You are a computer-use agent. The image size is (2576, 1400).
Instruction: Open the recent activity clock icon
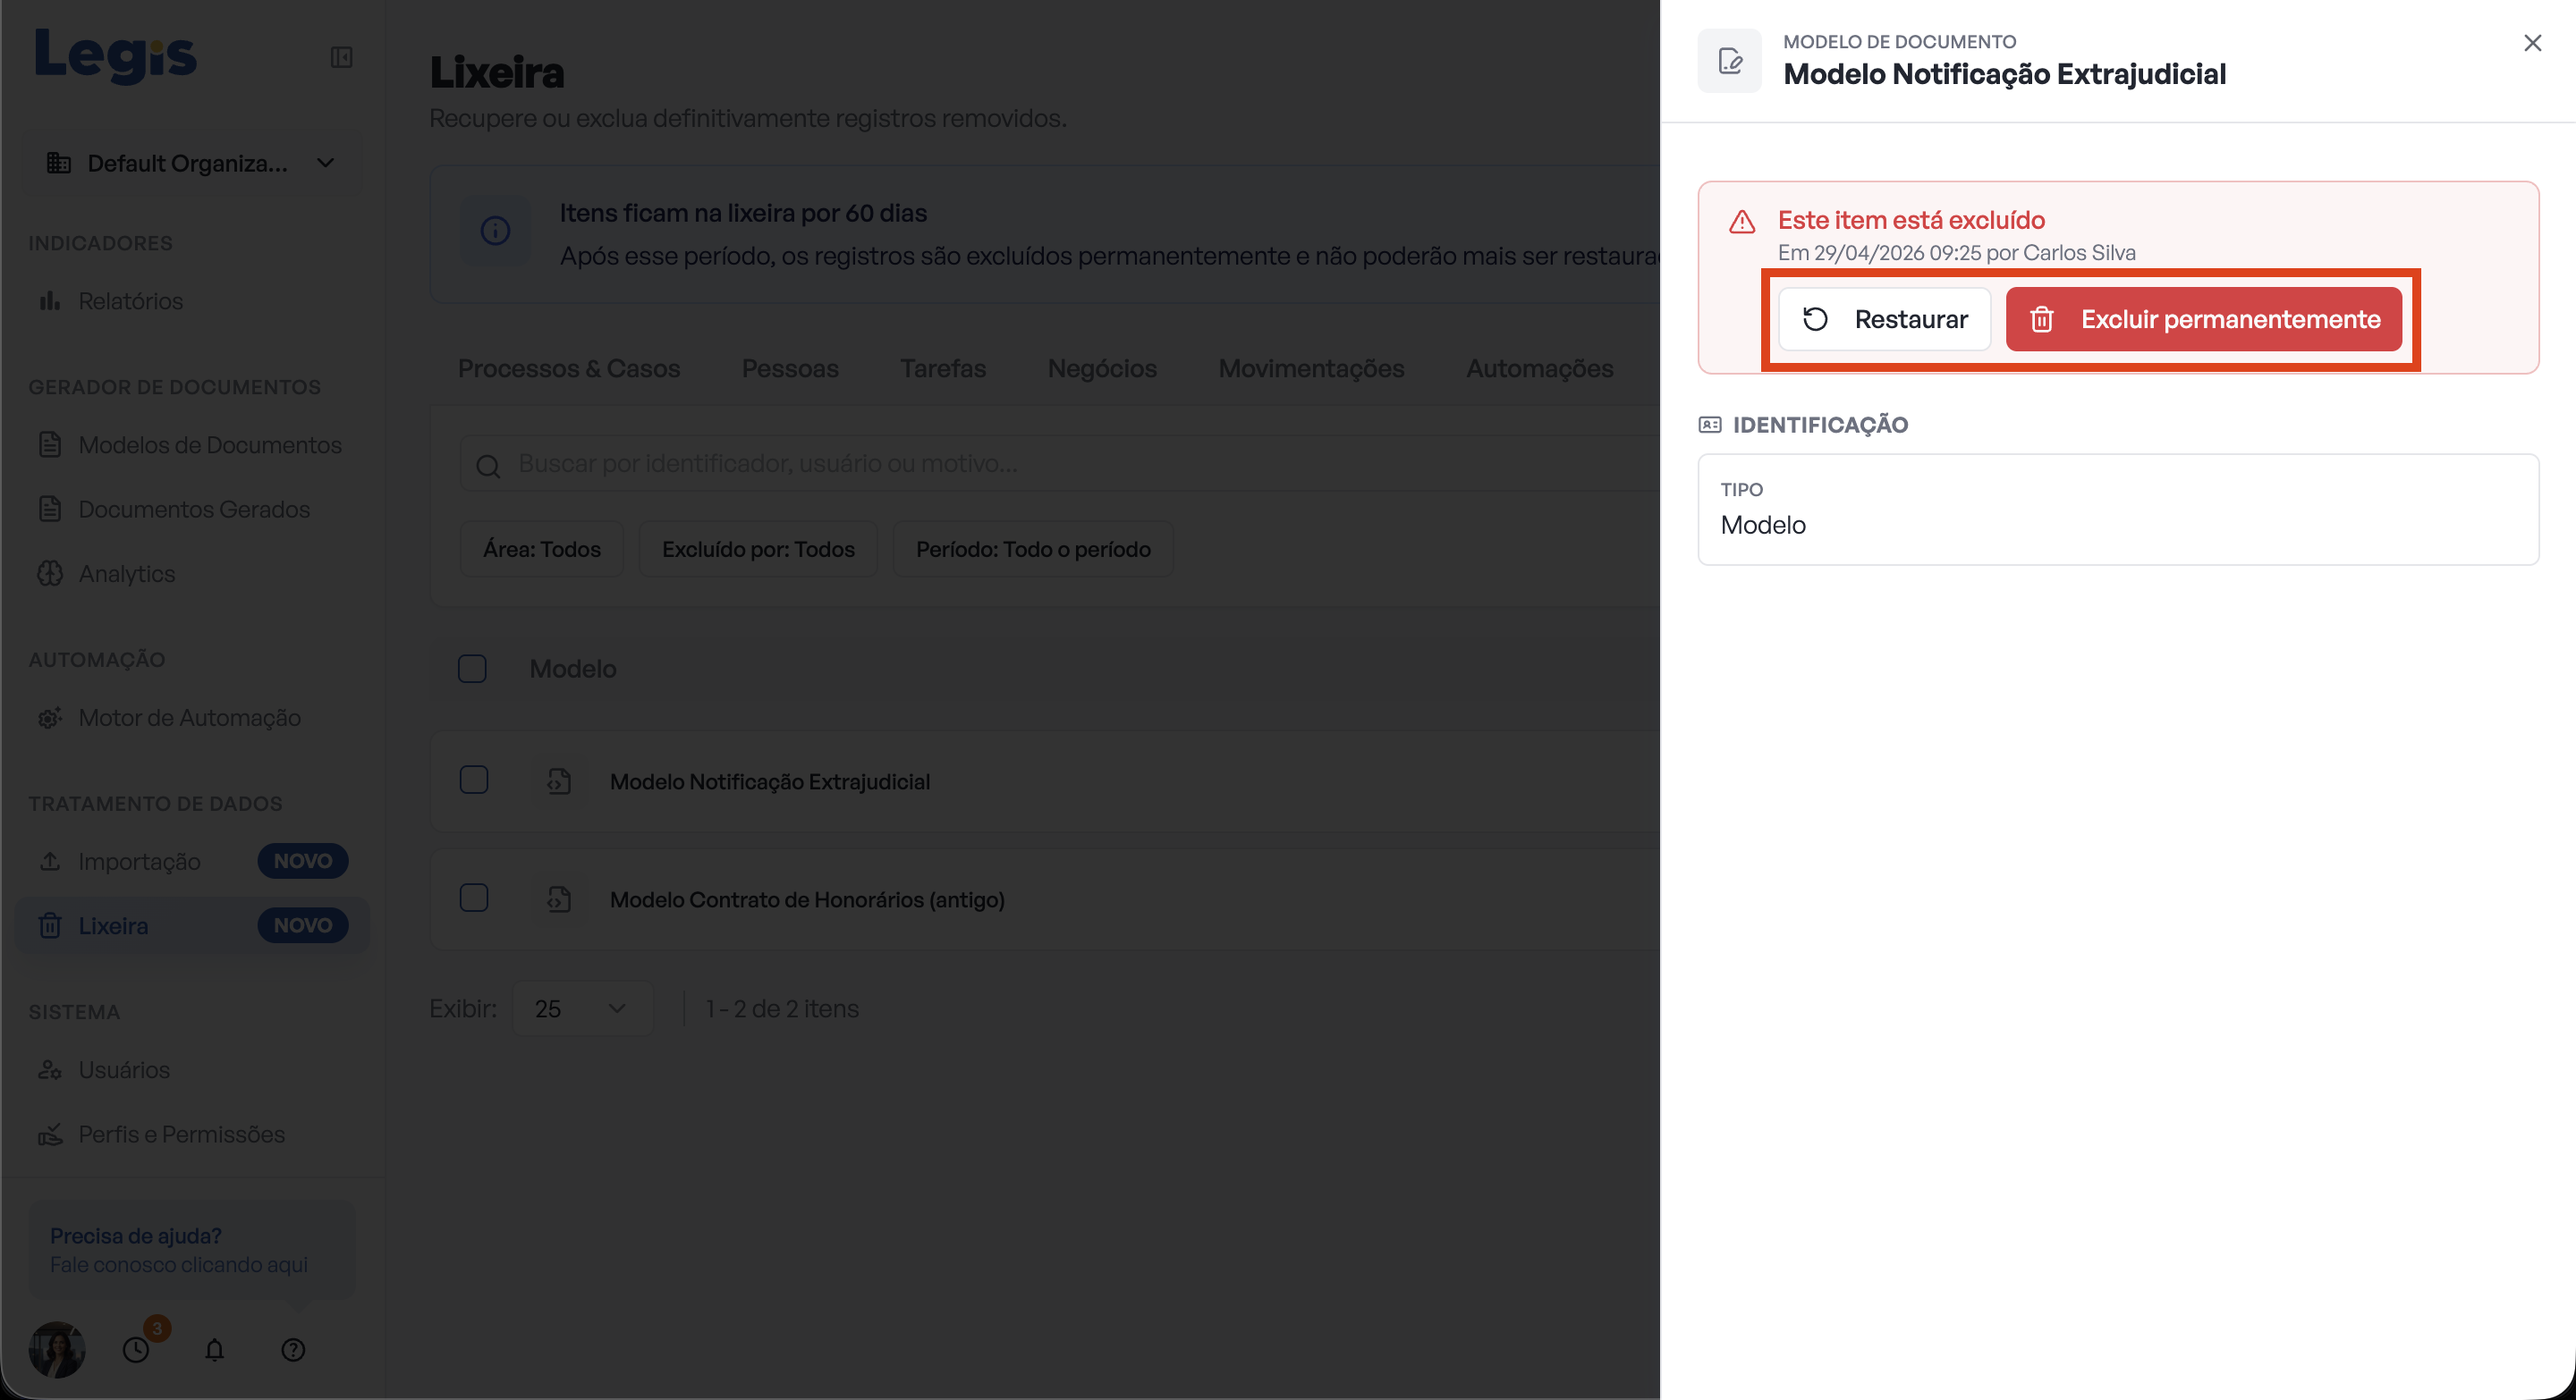[x=136, y=1350]
